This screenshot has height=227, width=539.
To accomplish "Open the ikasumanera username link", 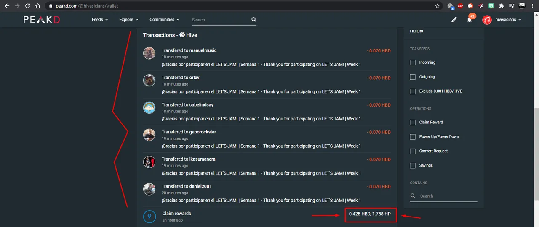I will [x=203, y=159].
